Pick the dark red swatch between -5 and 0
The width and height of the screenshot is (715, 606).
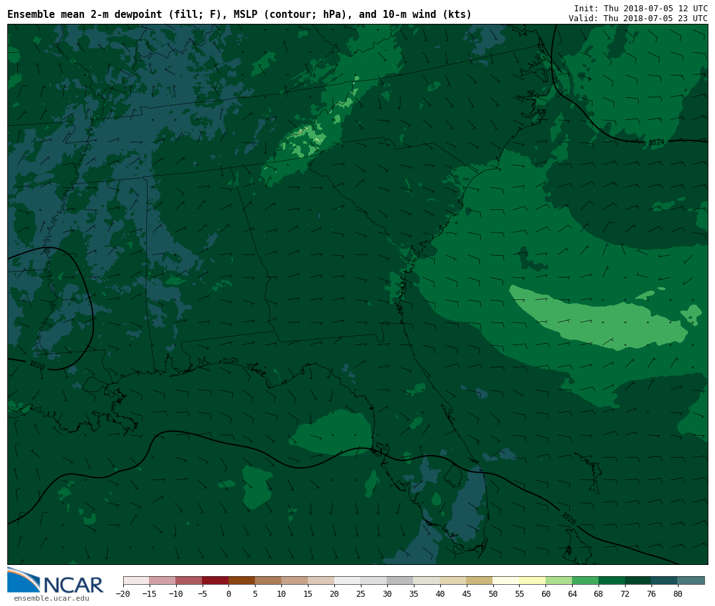tap(216, 581)
